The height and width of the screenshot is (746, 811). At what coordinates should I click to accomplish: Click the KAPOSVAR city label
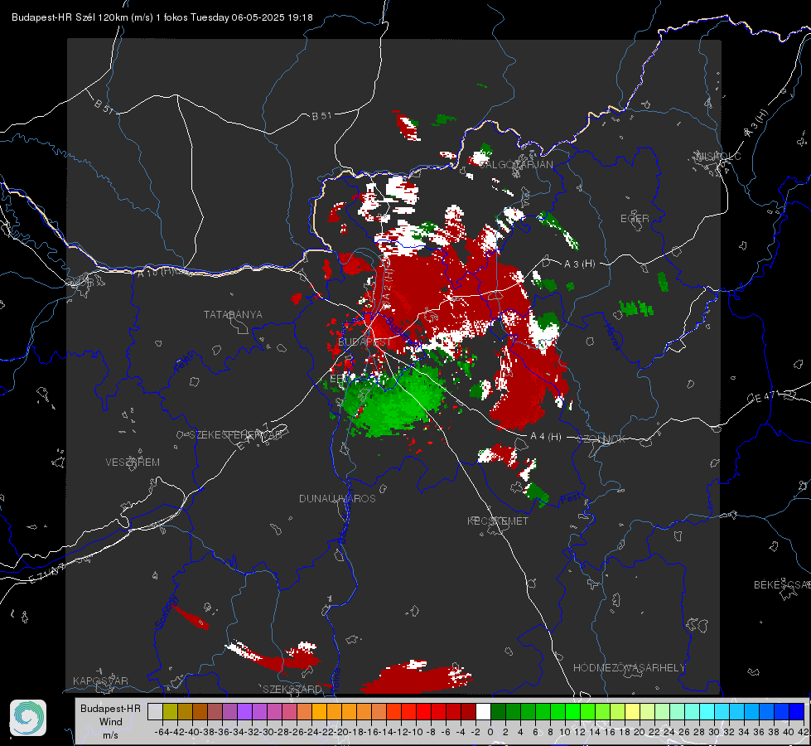pyautogui.click(x=100, y=681)
